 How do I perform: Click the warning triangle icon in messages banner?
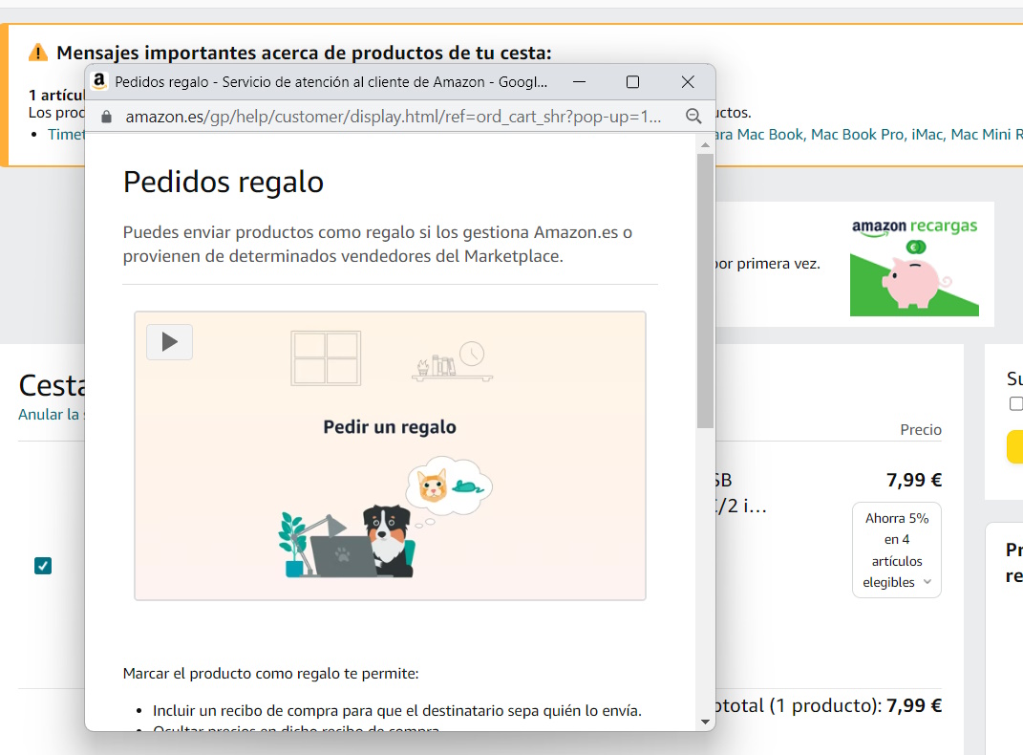coord(38,53)
